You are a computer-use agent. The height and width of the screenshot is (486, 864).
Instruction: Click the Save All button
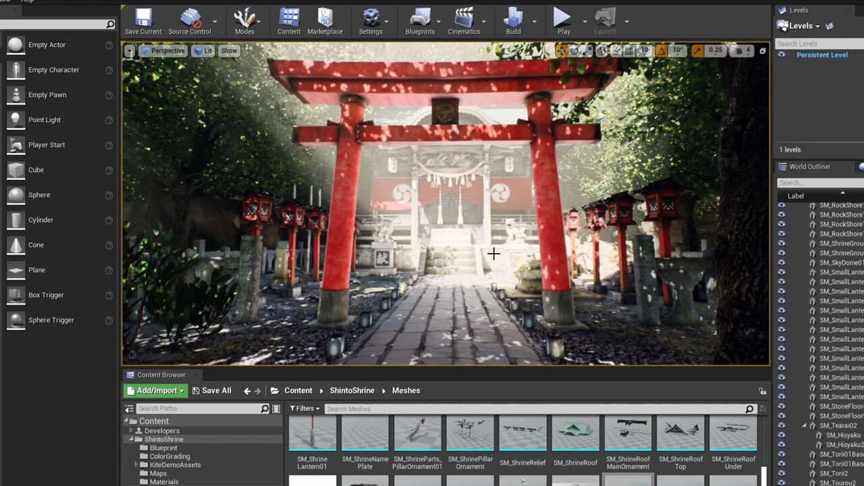tap(212, 390)
